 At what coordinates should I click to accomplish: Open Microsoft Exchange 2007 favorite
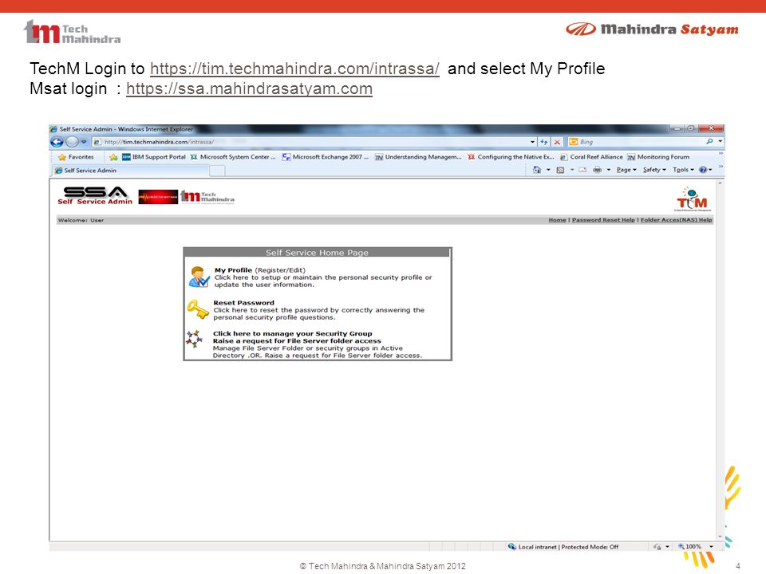point(326,157)
